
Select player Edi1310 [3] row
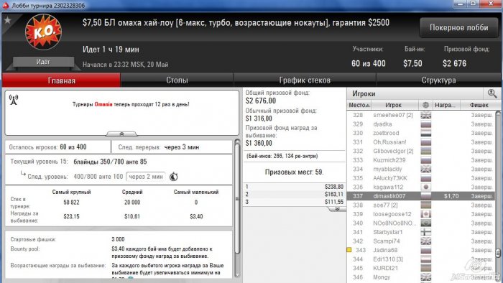coord(420,259)
